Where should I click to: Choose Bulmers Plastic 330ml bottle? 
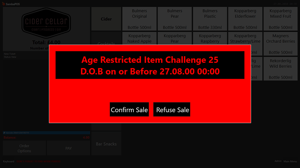tap(210, 19)
